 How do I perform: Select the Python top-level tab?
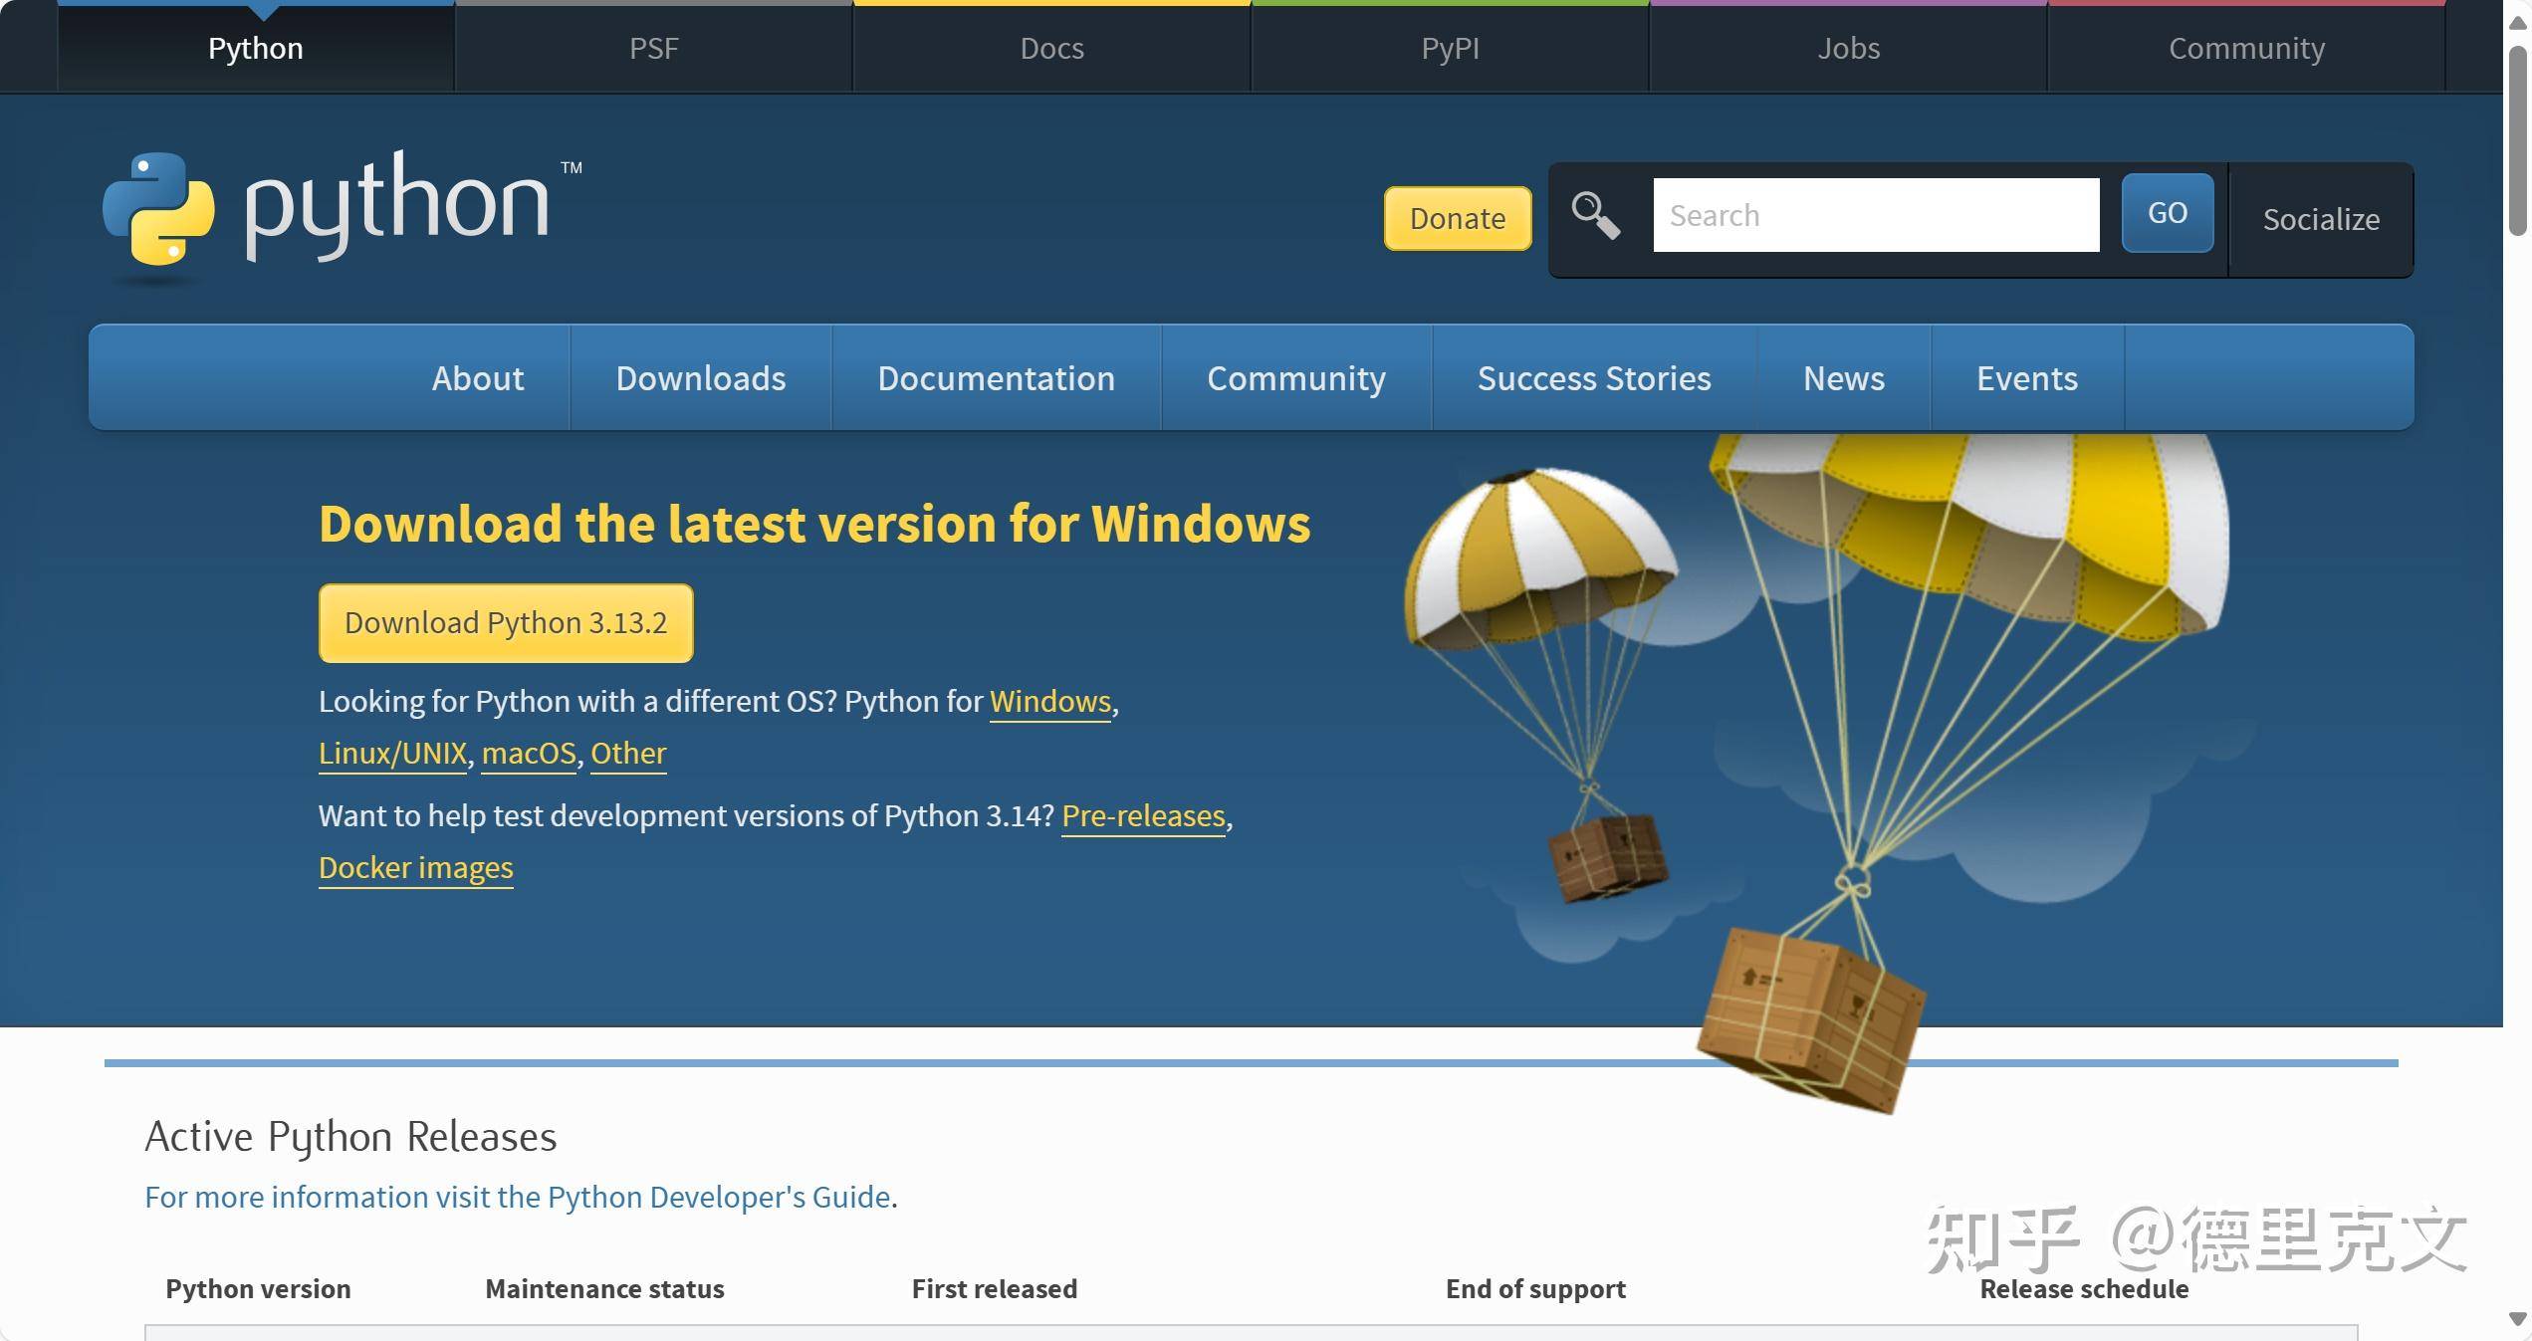256,48
